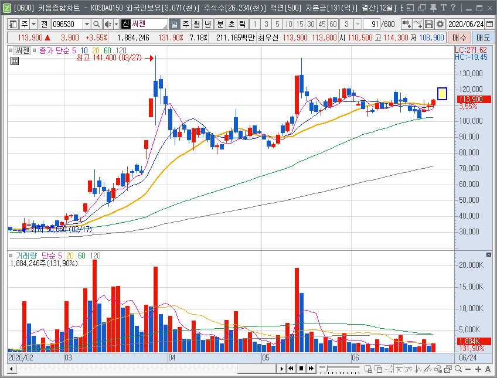
Task: Toggle the 종가 단순 moving average checkbox
Action: pos(34,50)
